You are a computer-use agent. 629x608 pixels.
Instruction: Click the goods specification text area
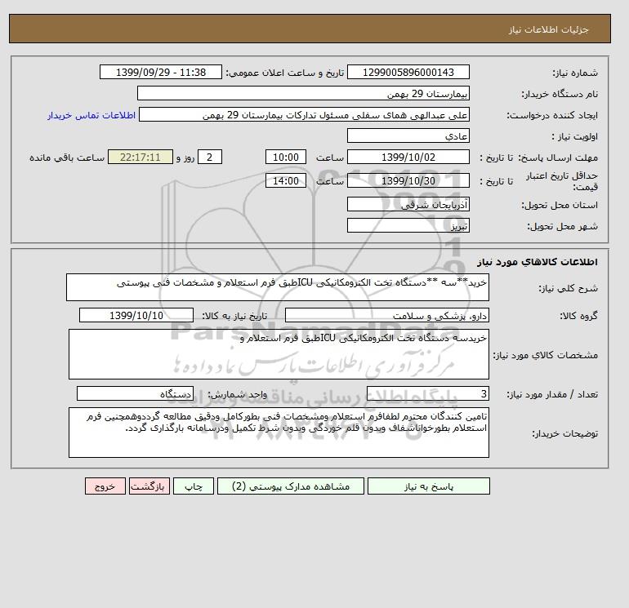tap(279, 354)
